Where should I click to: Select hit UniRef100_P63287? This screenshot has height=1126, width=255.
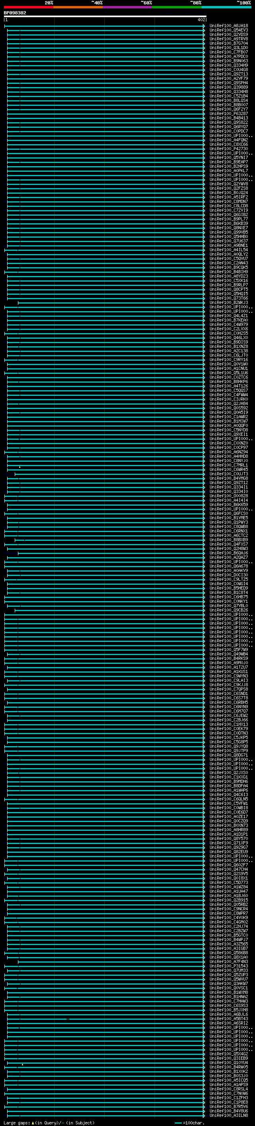pos(228,114)
